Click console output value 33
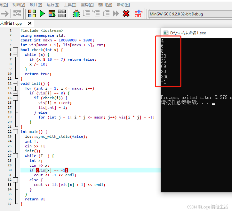The image size is (232, 211). [x=164, y=56]
